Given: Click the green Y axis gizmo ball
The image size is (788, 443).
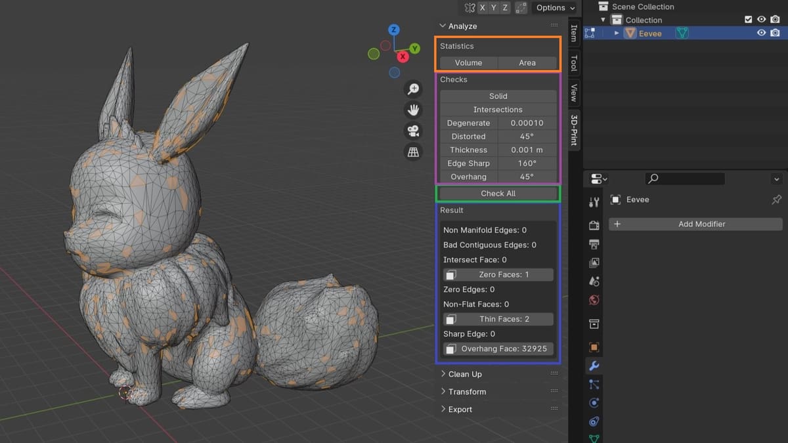Looking at the screenshot, I should pos(415,49).
